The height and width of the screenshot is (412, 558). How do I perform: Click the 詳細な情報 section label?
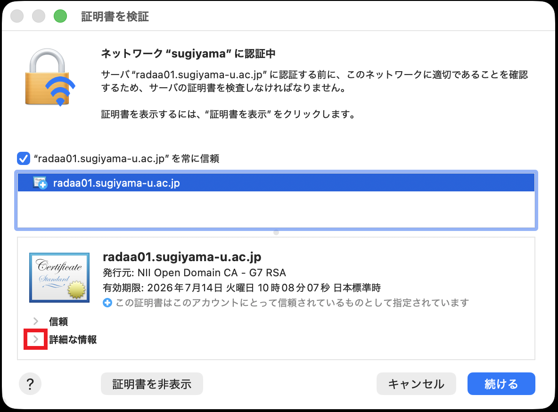click(73, 340)
